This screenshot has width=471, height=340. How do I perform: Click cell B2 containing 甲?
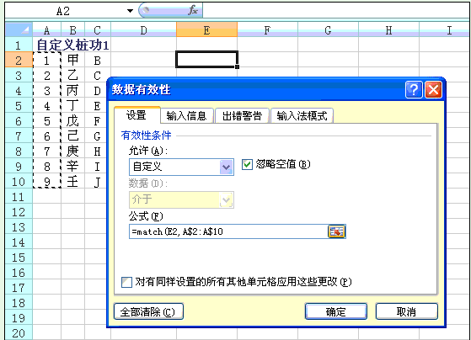(73, 60)
